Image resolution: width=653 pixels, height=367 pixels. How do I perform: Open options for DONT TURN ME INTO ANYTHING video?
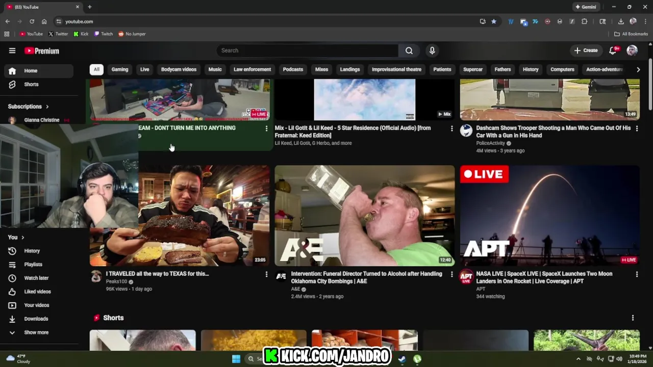(266, 128)
